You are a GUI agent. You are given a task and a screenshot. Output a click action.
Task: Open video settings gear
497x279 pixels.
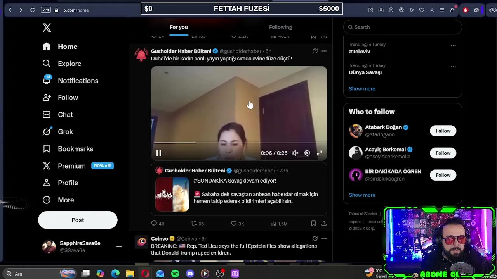[307, 153]
